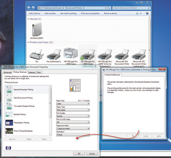The width and height of the screenshot is (171, 158).
Task: Switch to the Features tab
Action: (x=32, y=73)
